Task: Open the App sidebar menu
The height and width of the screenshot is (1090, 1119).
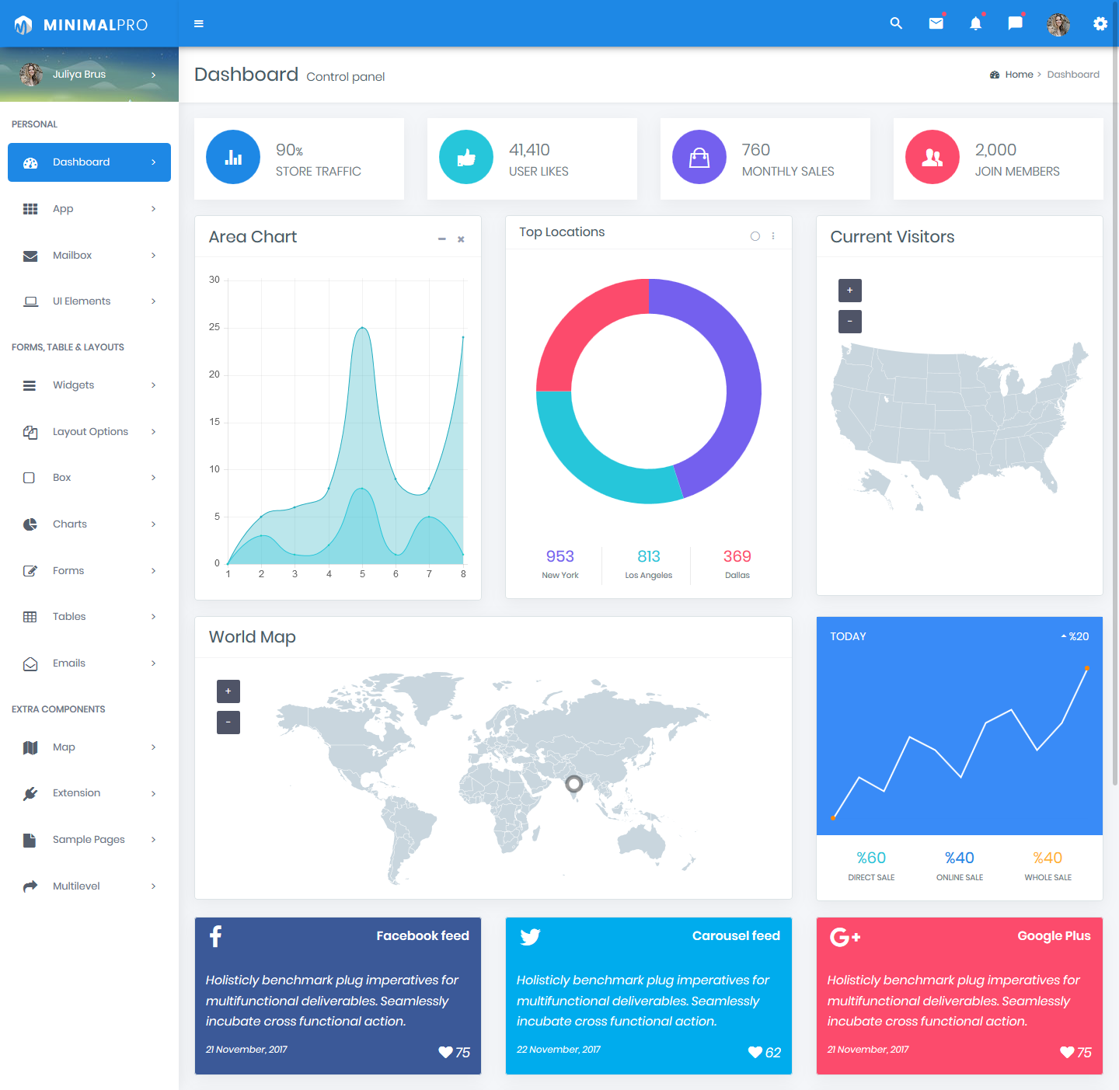Action: click(x=89, y=209)
